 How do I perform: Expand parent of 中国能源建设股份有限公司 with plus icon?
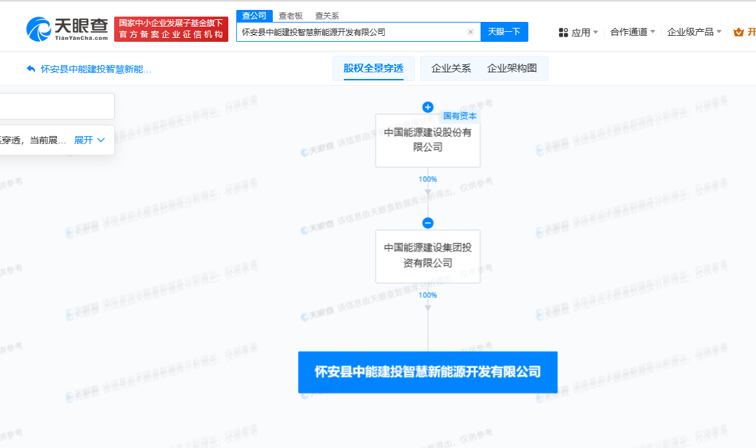pyautogui.click(x=427, y=107)
